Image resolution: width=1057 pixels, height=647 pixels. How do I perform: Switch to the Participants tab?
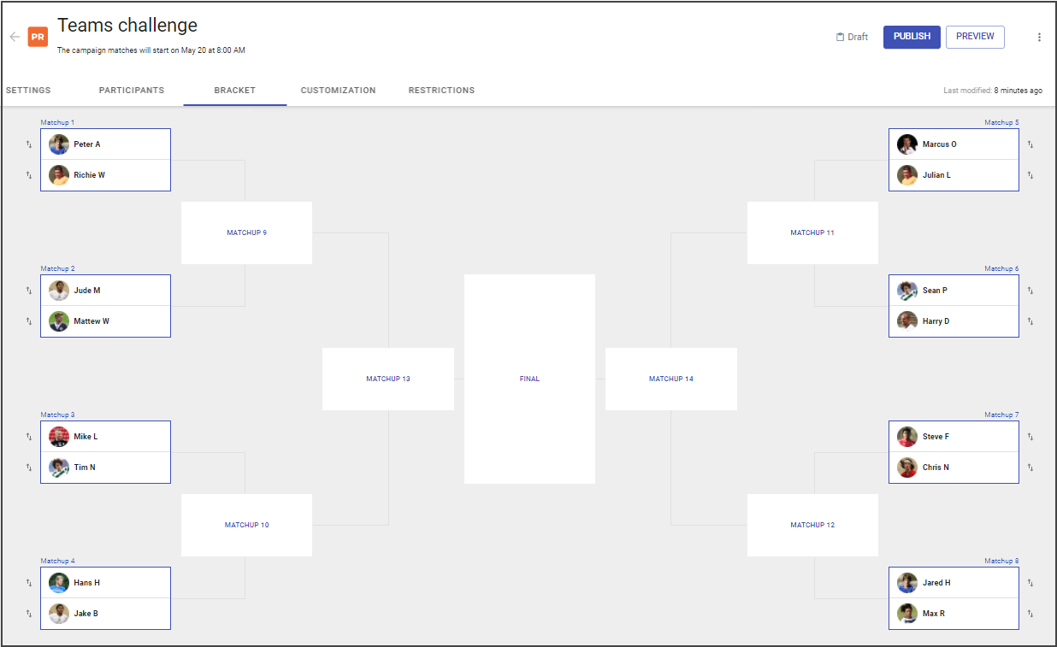(x=132, y=90)
